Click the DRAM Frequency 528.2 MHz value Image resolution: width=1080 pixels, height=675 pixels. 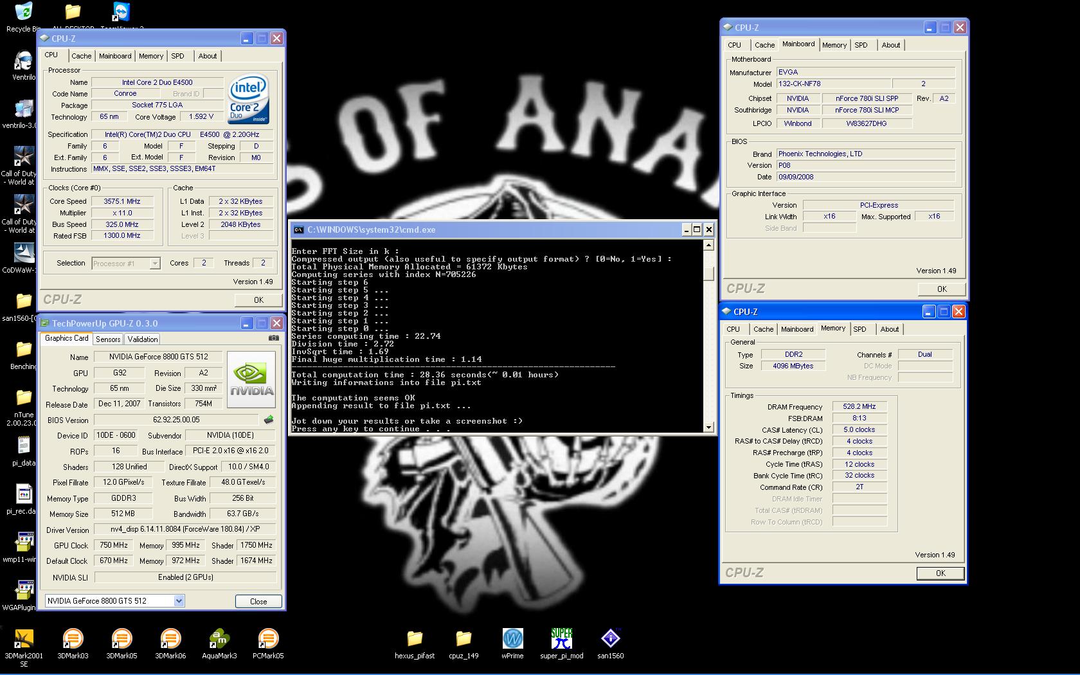(x=860, y=406)
